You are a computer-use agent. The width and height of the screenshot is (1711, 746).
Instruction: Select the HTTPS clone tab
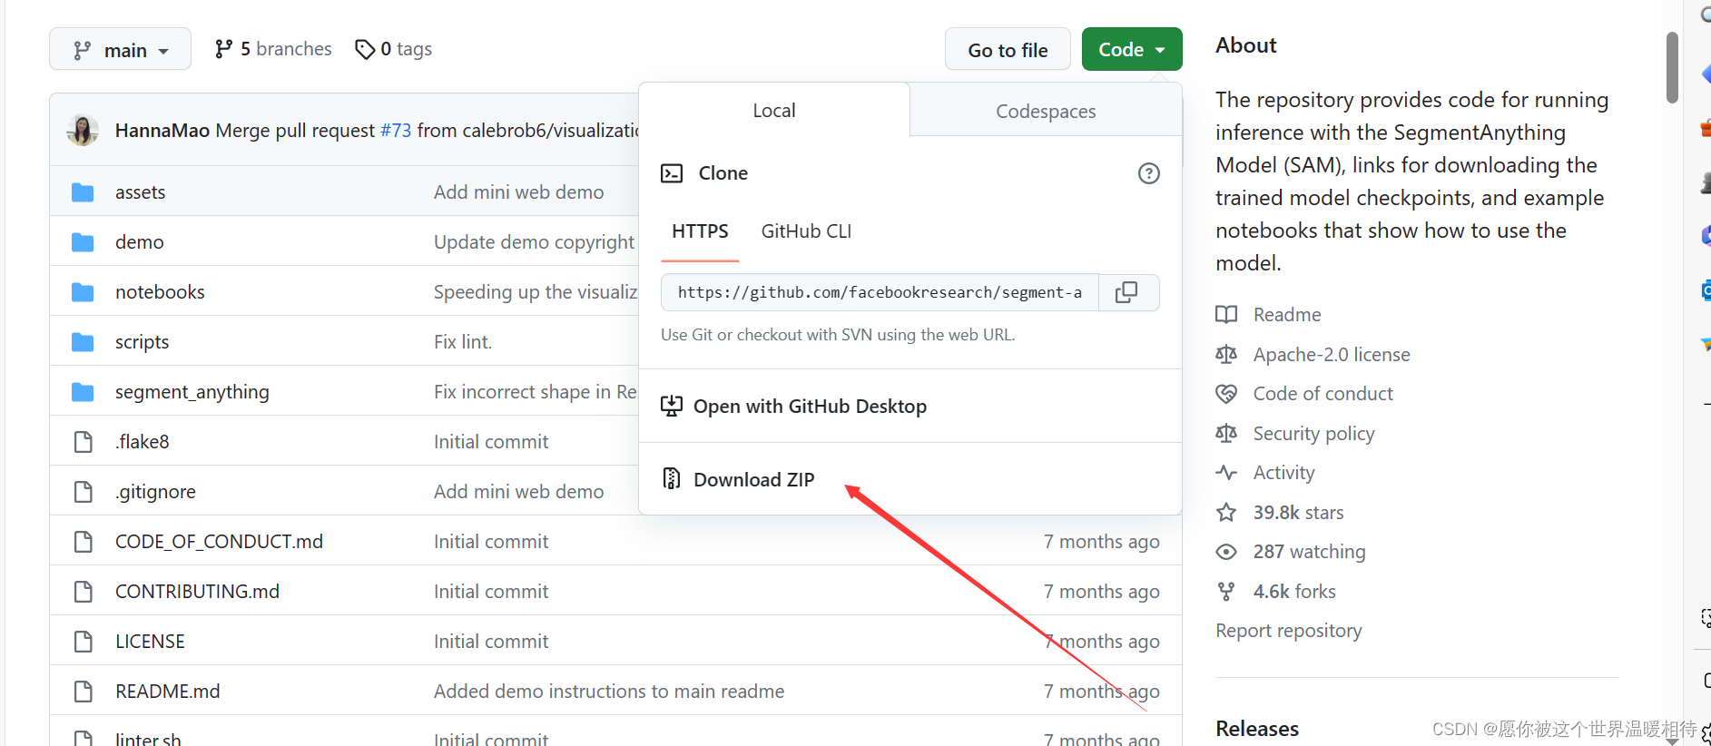click(700, 231)
